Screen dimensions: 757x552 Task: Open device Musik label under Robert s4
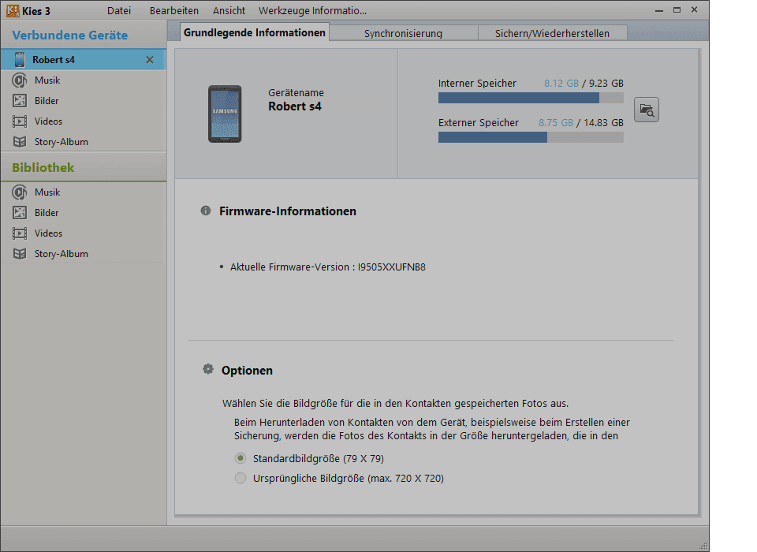pyautogui.click(x=47, y=80)
